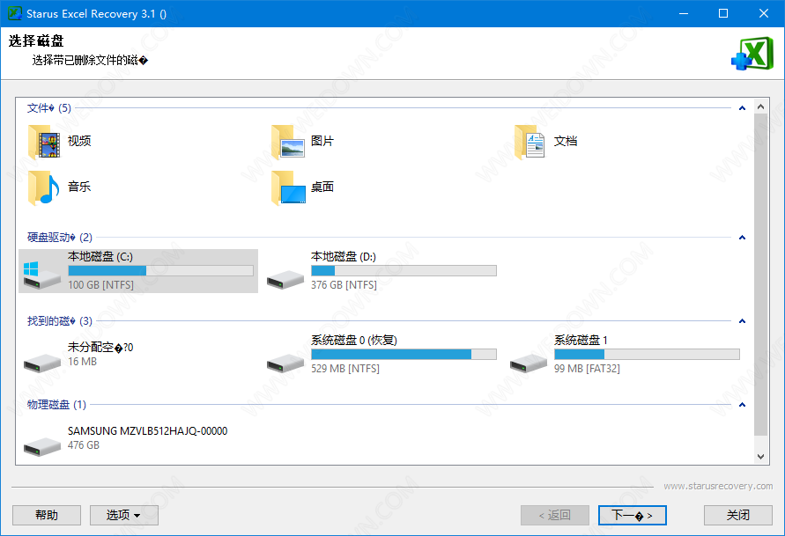The image size is (785, 536).
Task: Select the 16 MB unallocated space drive icon
Action: (42, 363)
